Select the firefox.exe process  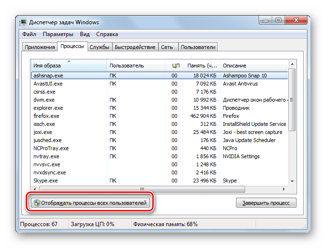tap(159, 116)
